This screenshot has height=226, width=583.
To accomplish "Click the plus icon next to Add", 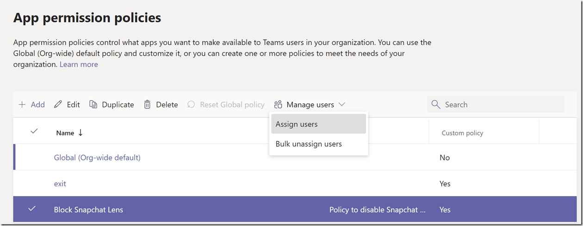I will (22, 105).
